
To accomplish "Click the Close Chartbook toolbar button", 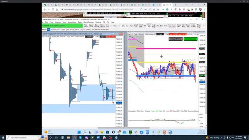I will (x=102, y=26).
